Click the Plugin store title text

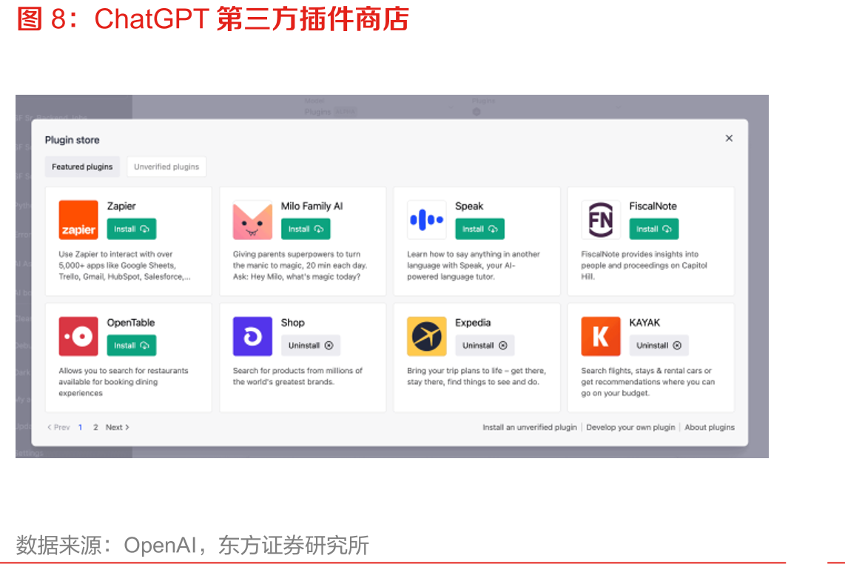pyautogui.click(x=73, y=140)
